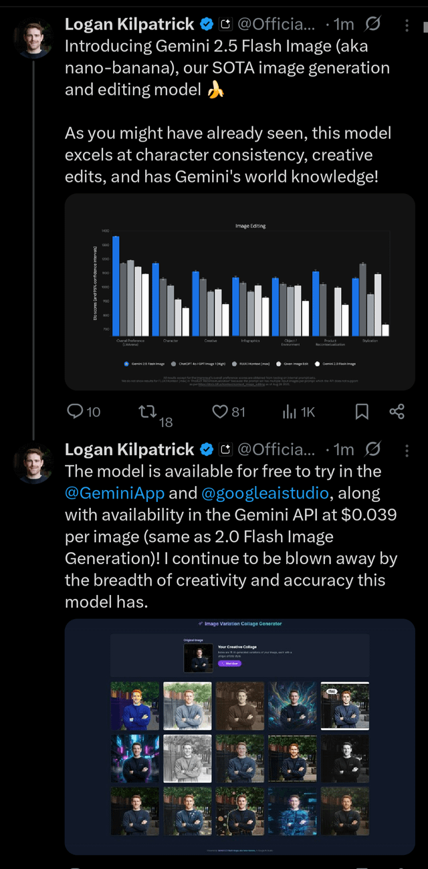
Task: Open the Image Editing benchmark chart image
Action: 239,291
